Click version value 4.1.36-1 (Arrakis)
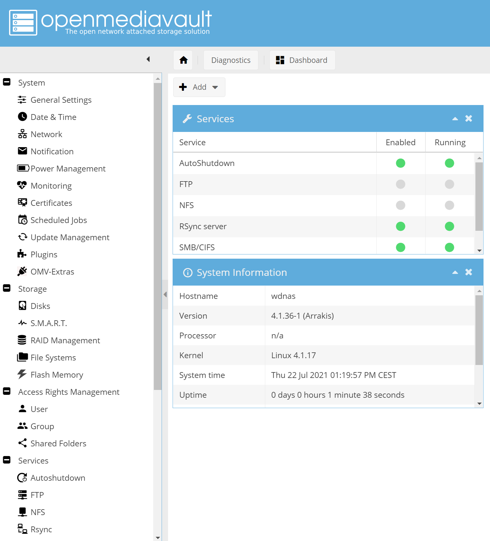 (302, 316)
